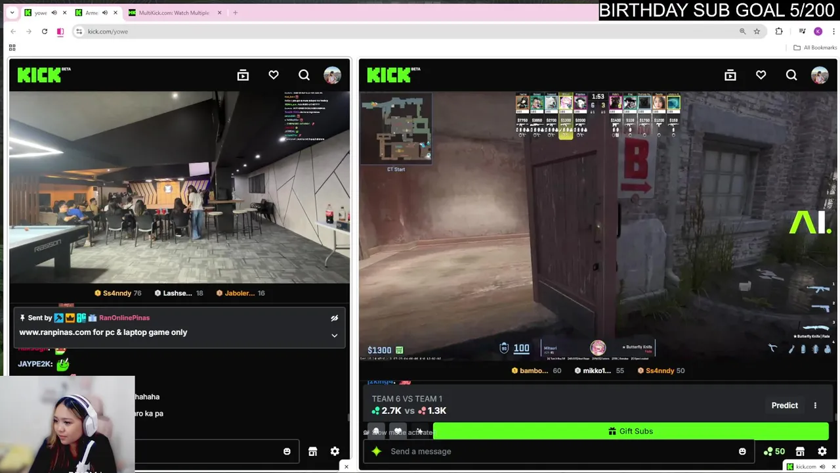This screenshot has width=840, height=473.
Task: Open the browser three-dot menu
Action: point(833,32)
